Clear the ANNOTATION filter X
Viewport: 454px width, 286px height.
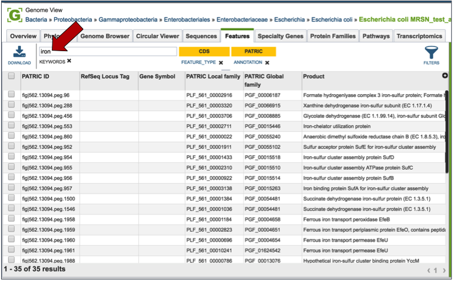tap(267, 62)
